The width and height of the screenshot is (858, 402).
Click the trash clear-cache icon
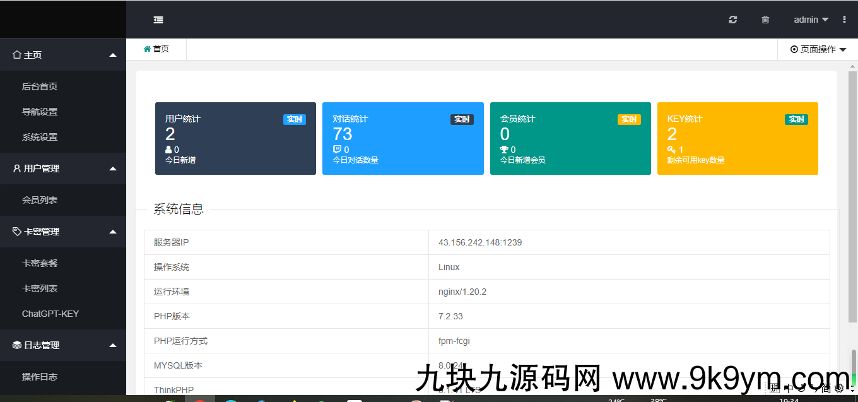tap(765, 20)
